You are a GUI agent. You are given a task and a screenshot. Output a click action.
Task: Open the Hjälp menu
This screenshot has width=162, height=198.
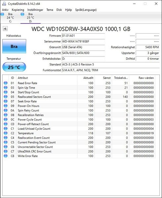click(68, 10)
